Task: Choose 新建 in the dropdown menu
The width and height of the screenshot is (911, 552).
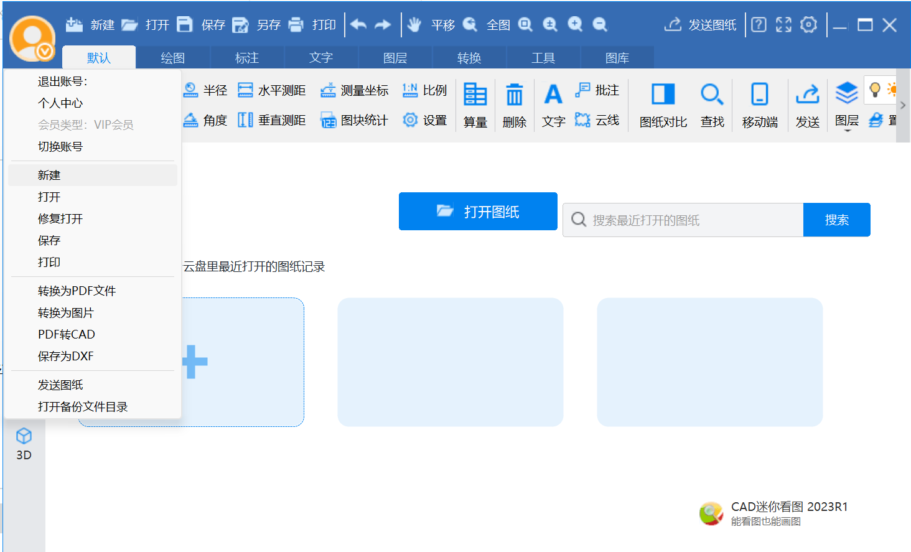Action: 93,175
